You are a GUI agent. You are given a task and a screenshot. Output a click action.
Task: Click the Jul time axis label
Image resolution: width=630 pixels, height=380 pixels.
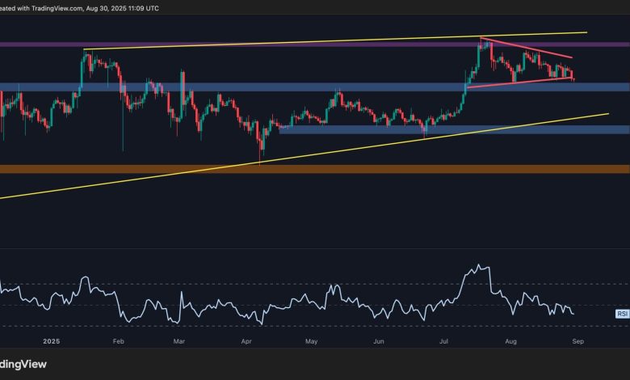tap(443, 341)
